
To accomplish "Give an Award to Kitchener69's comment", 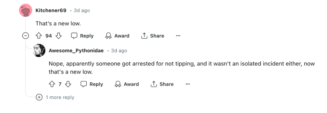I will click(117, 36).
